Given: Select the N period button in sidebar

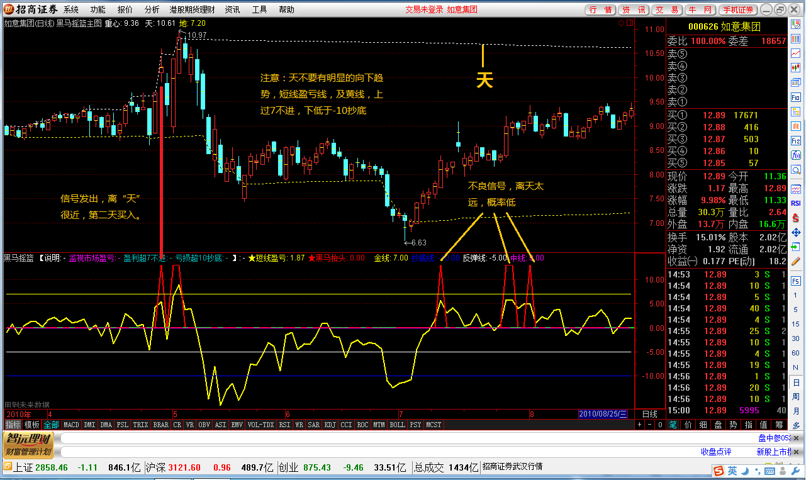Looking at the screenshot, I should (796, 367).
